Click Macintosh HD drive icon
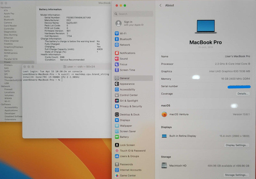 164,165
